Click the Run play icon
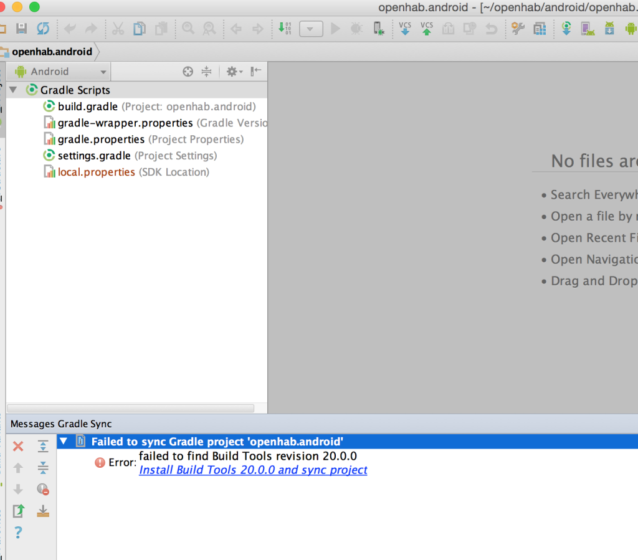 (x=335, y=29)
